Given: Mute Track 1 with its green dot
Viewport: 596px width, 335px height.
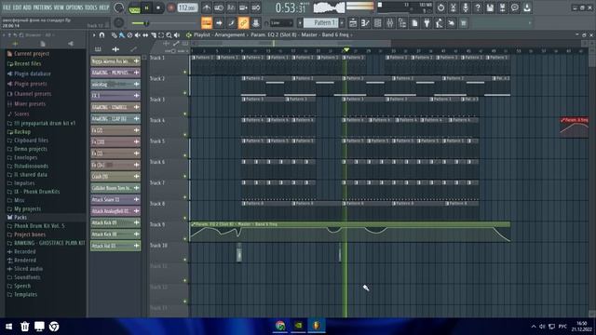Looking at the screenshot, I should [x=185, y=72].
